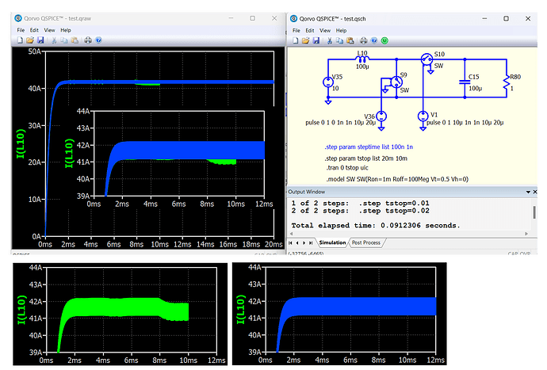Open Output Window position dropdown arrow
The width and height of the screenshot is (547, 370).
point(528,192)
